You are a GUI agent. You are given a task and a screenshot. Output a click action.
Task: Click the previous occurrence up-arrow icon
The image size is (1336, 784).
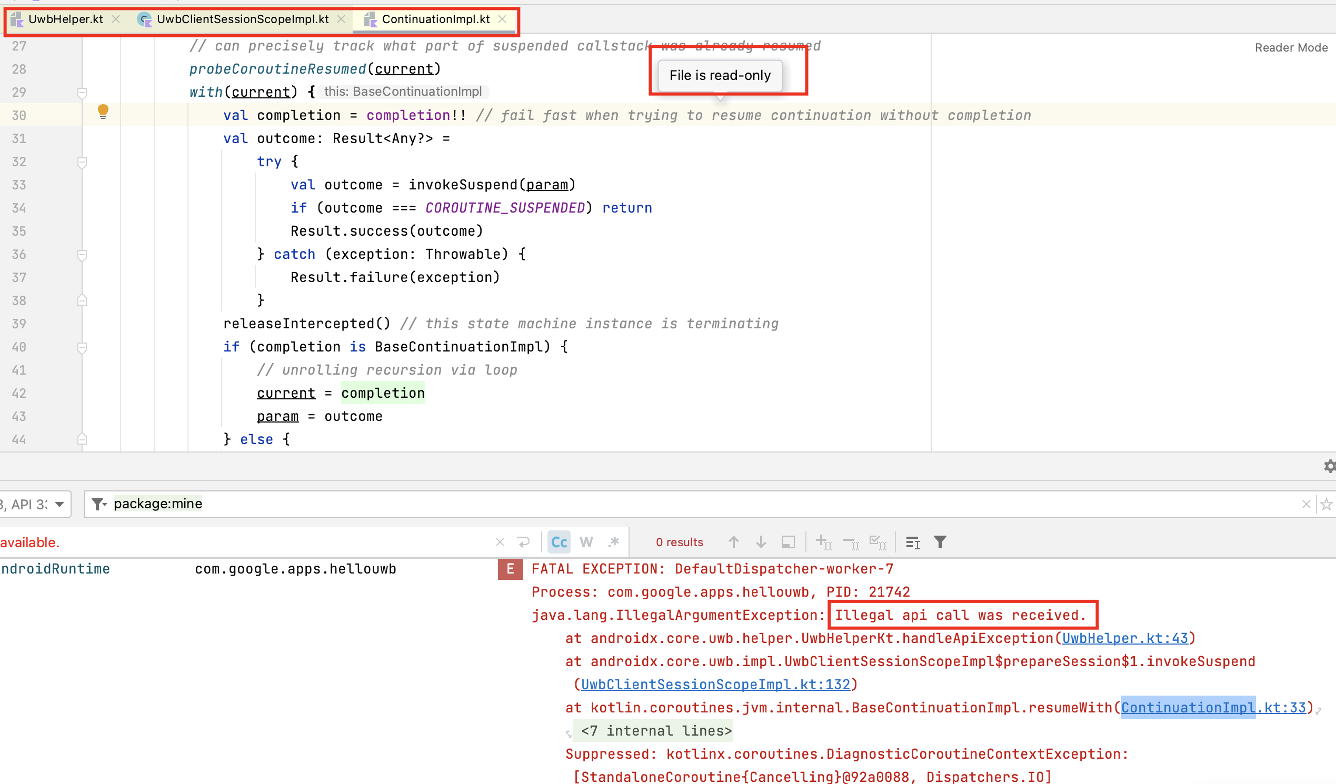(x=734, y=542)
